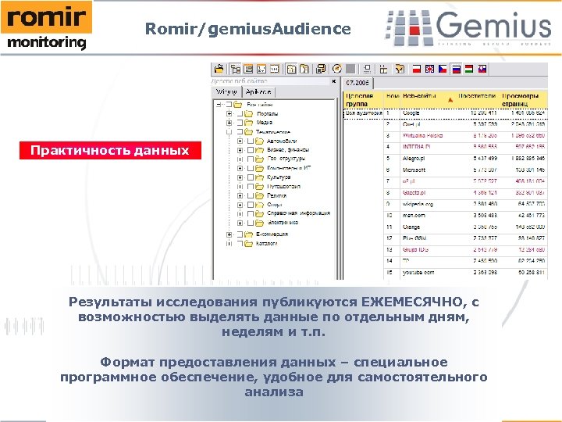Select the Russian flag icon
The width and height of the screenshot is (562, 422).
456,69
